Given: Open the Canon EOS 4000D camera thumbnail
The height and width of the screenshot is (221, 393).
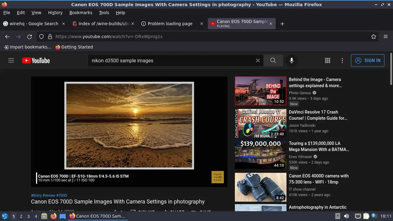Looking at the screenshot, I should (261, 187).
